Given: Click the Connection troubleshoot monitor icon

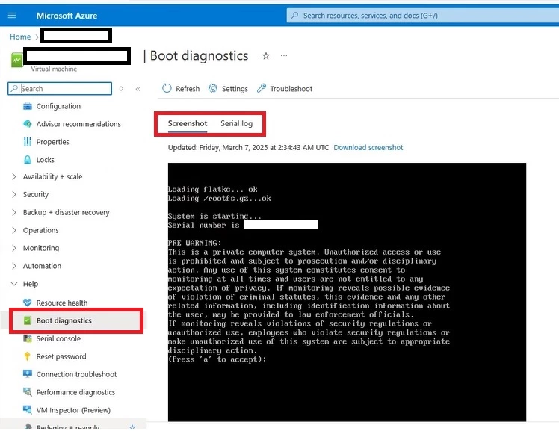Looking at the screenshot, I should 28,374.
